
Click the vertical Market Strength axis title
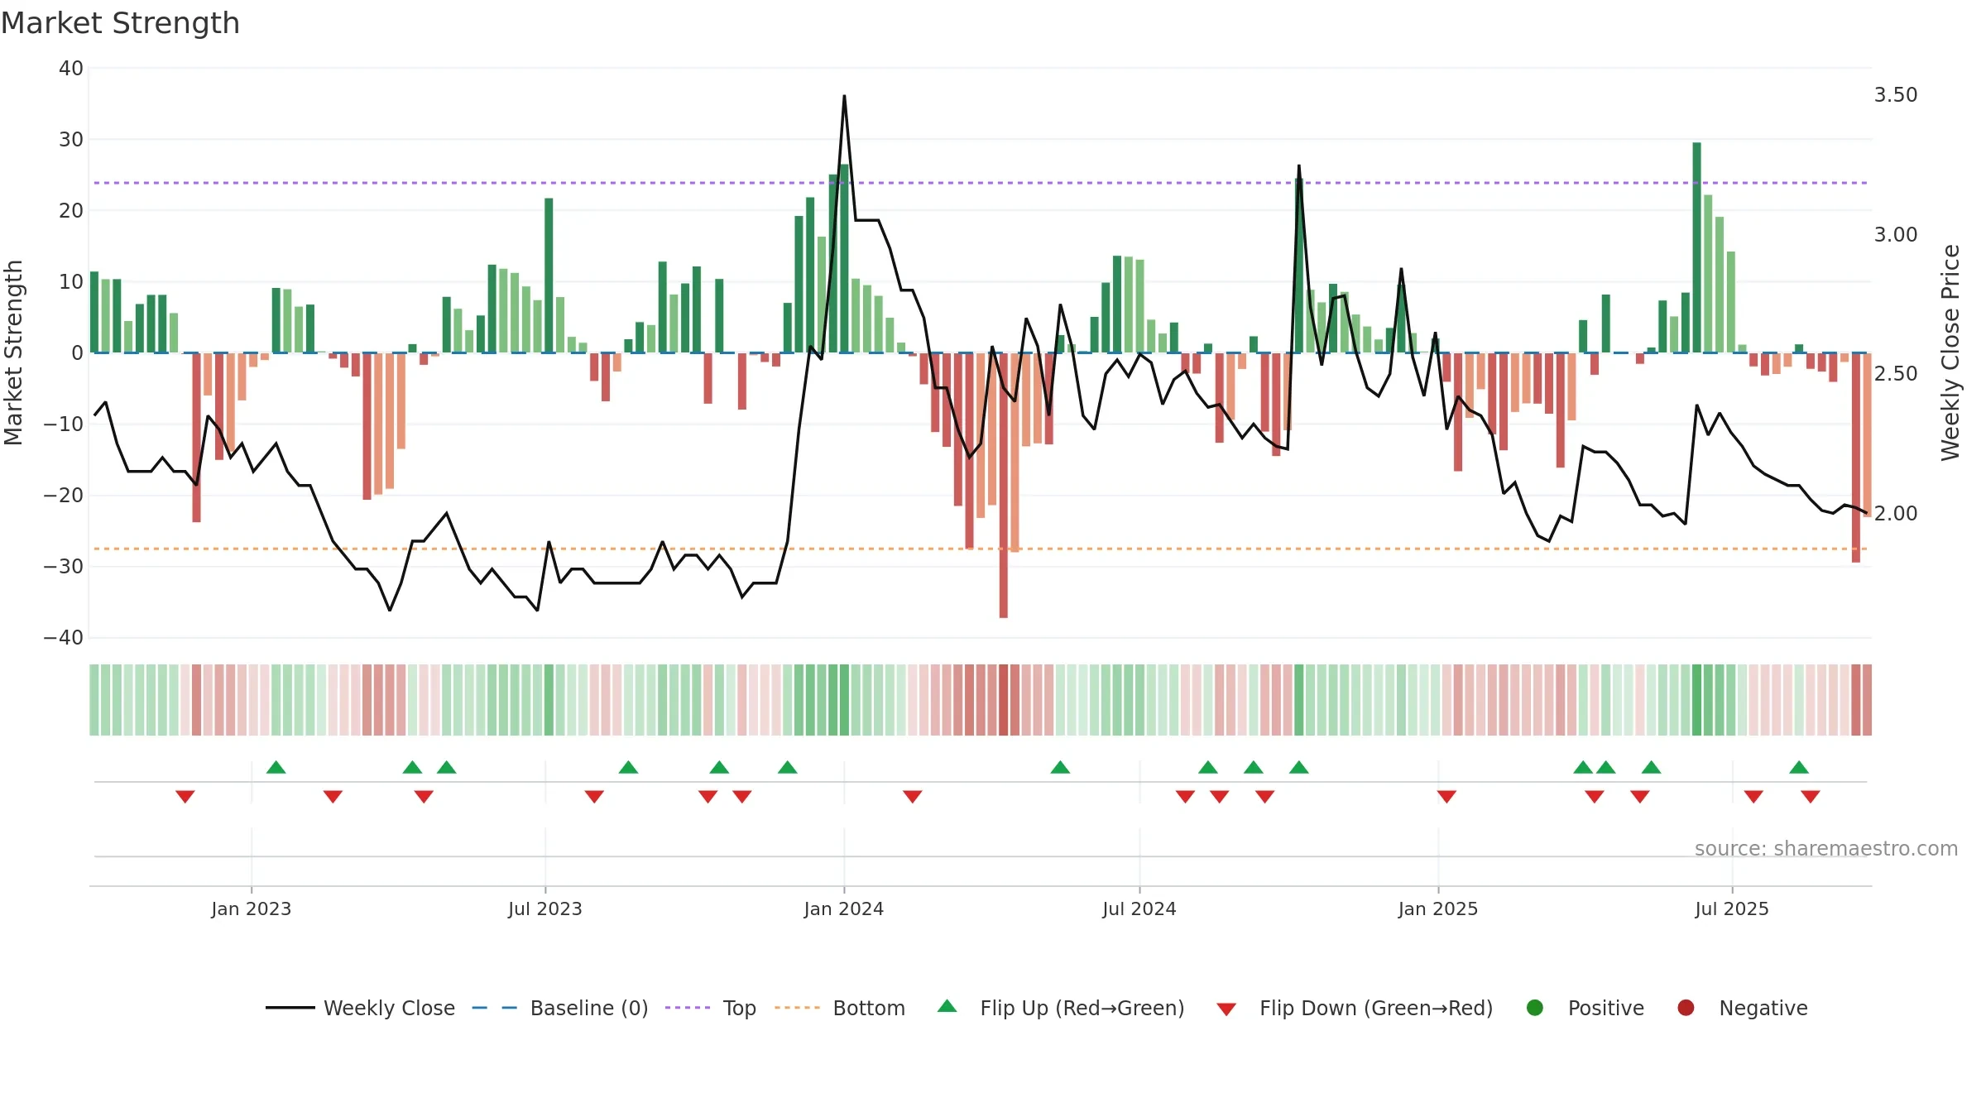point(13,352)
